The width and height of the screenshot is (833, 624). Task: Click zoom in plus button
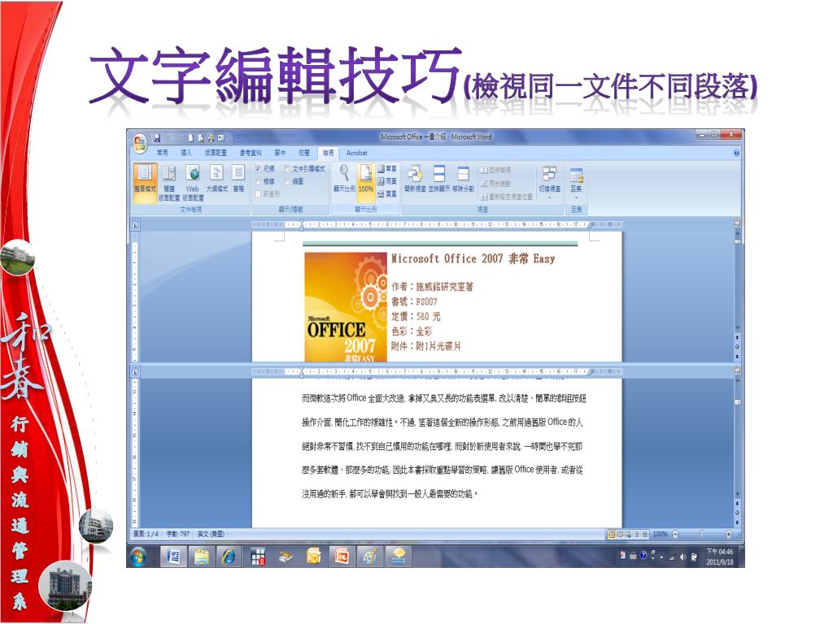728,535
